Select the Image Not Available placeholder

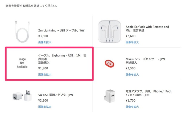point(22,63)
